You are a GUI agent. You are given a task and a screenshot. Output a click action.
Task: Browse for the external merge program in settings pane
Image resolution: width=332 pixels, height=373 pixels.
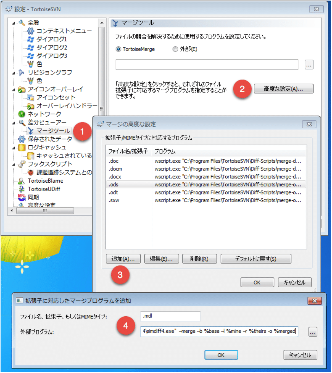tap(309, 65)
